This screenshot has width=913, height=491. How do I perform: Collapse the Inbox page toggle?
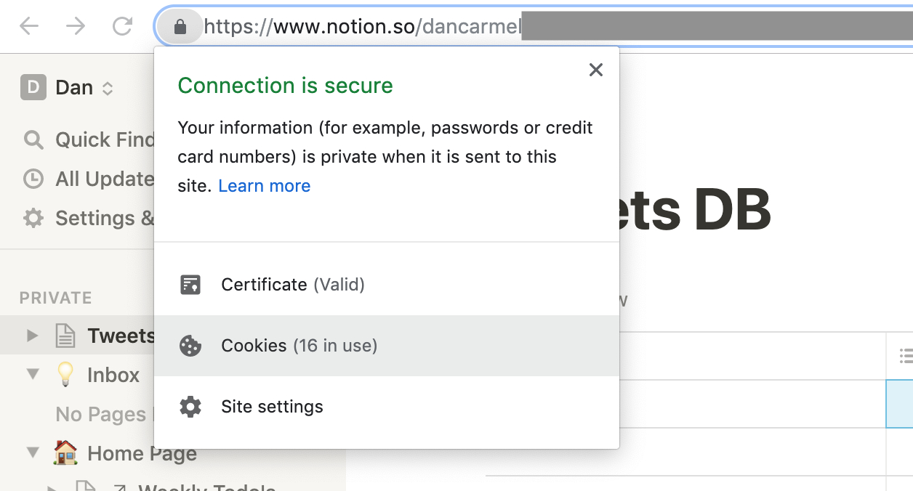tap(32, 375)
